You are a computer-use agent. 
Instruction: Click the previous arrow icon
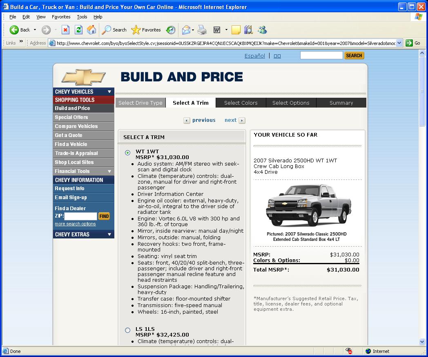point(187,120)
